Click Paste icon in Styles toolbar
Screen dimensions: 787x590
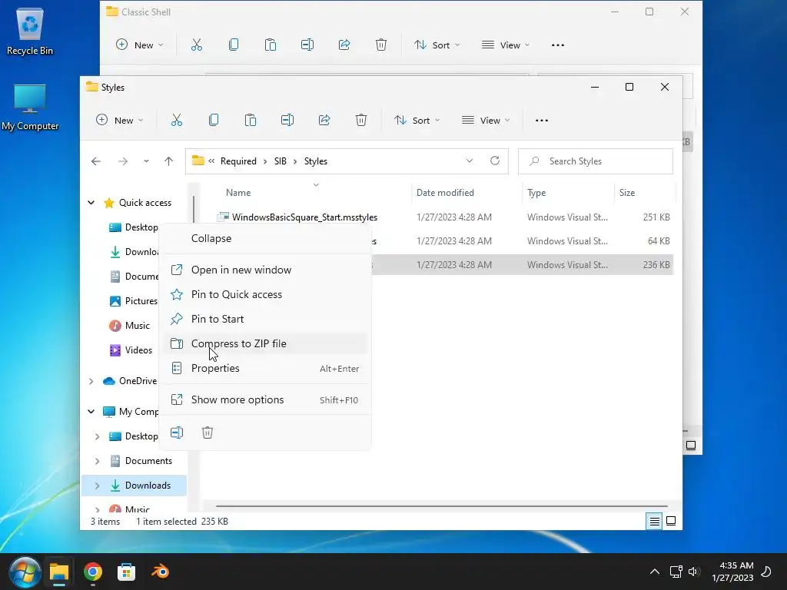coord(251,121)
